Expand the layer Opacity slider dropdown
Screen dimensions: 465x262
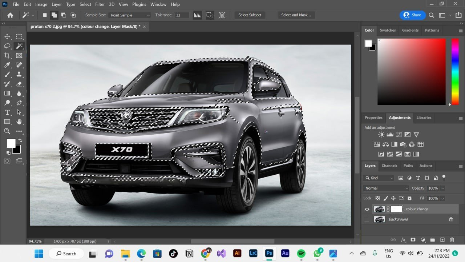tap(442, 188)
